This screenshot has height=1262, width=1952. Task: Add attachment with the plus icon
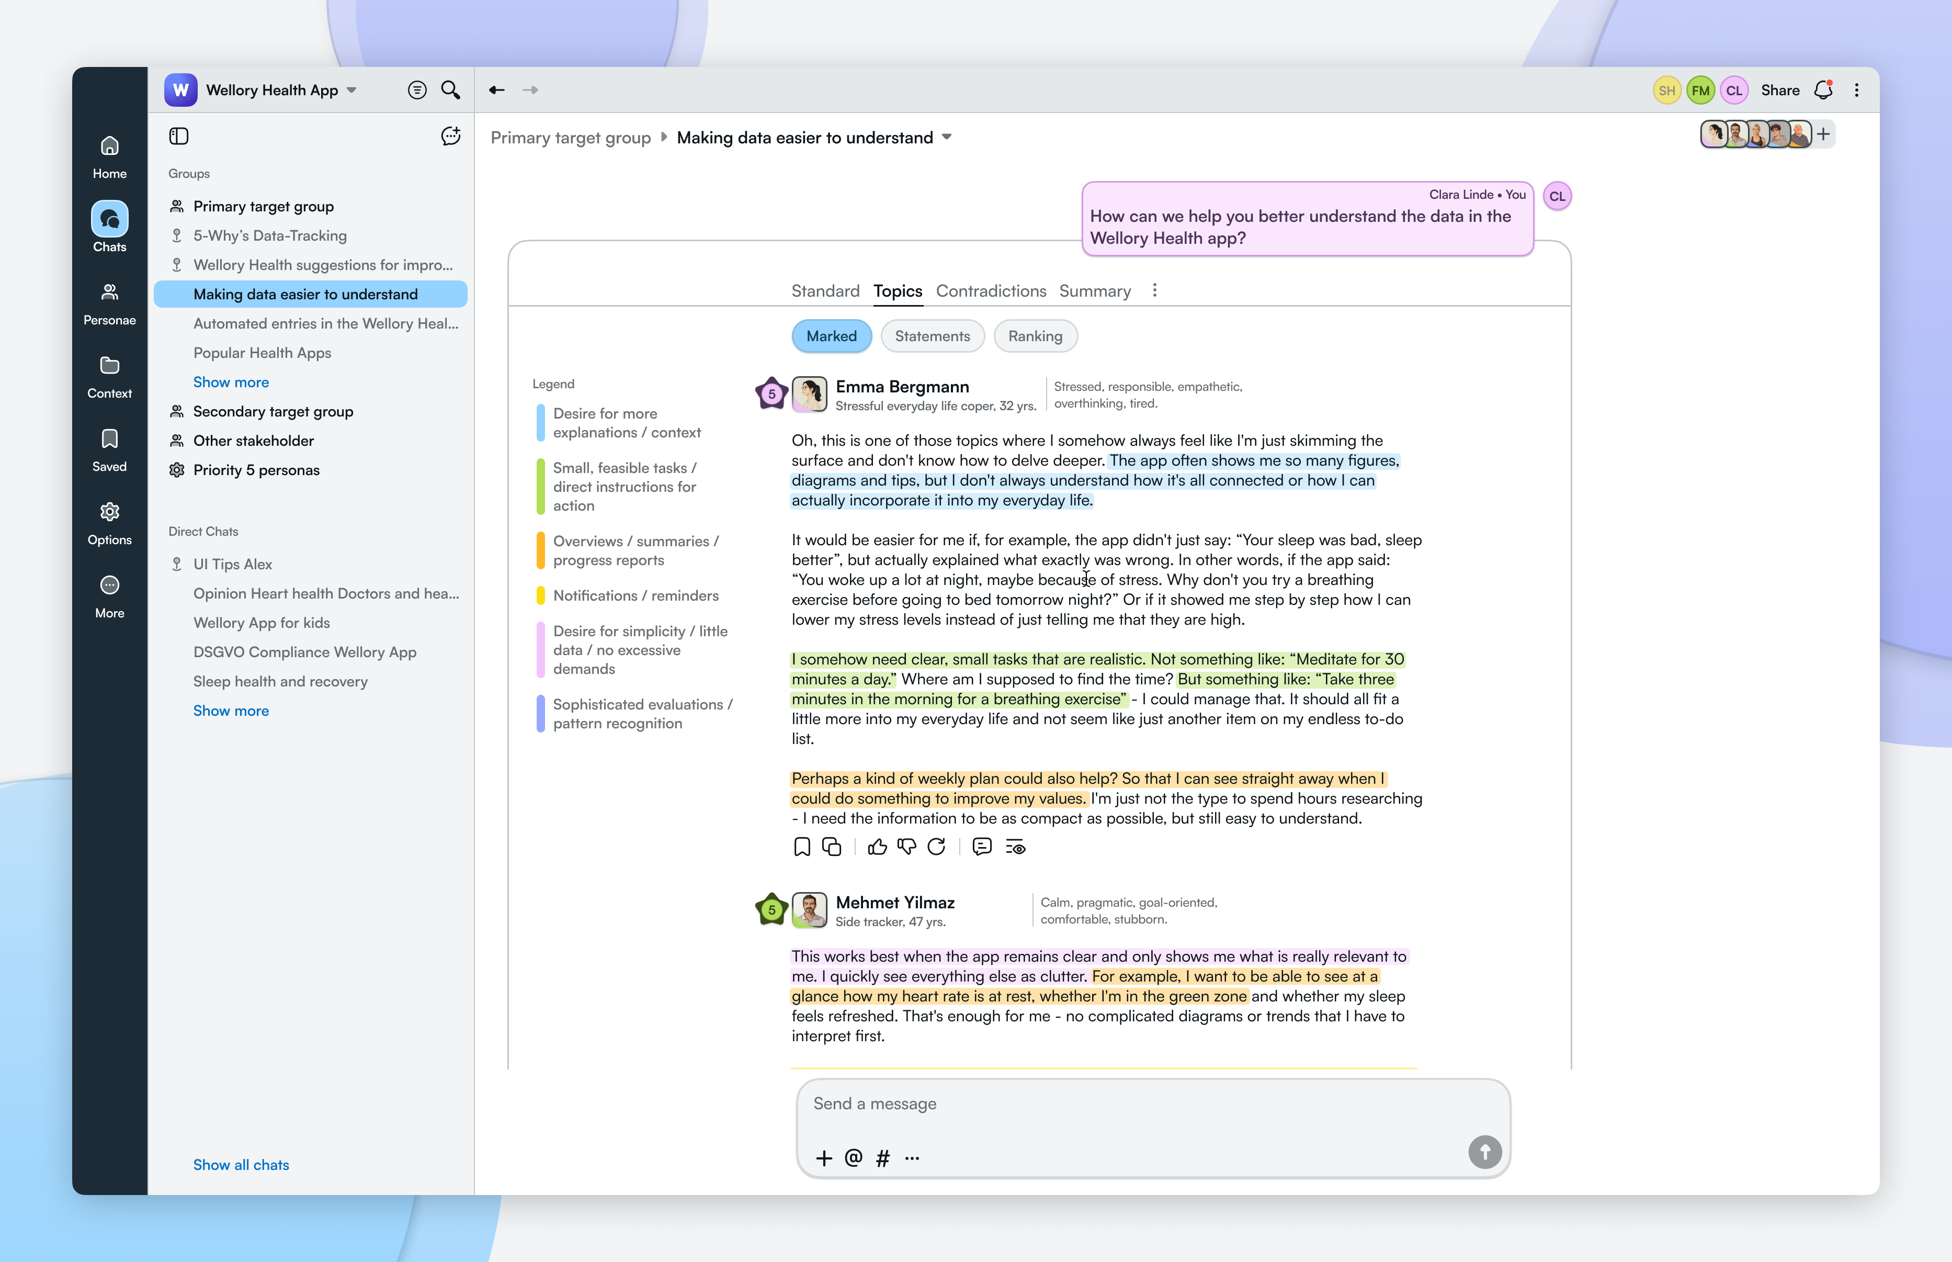pos(824,1158)
